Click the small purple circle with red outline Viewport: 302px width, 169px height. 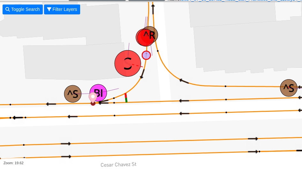coord(146,55)
